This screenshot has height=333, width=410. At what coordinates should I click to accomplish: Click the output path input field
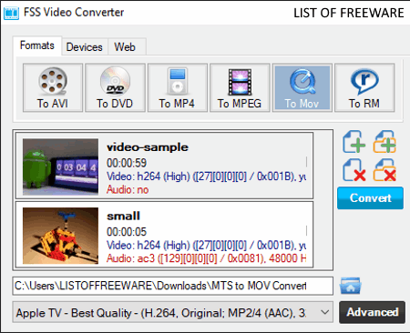coord(173,286)
